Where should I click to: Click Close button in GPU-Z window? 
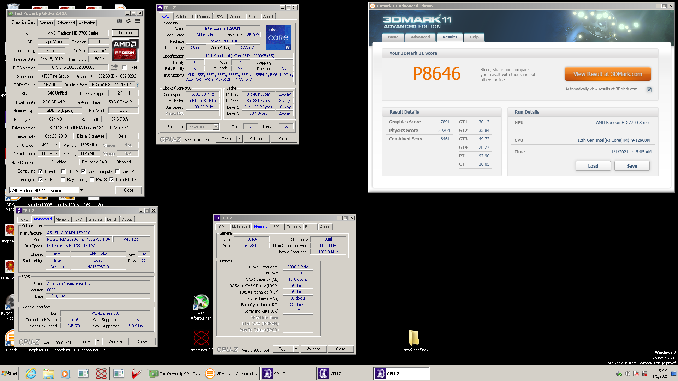(129, 190)
